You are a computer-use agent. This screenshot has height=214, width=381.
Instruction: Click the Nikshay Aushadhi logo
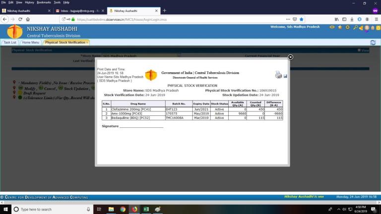(15, 32)
